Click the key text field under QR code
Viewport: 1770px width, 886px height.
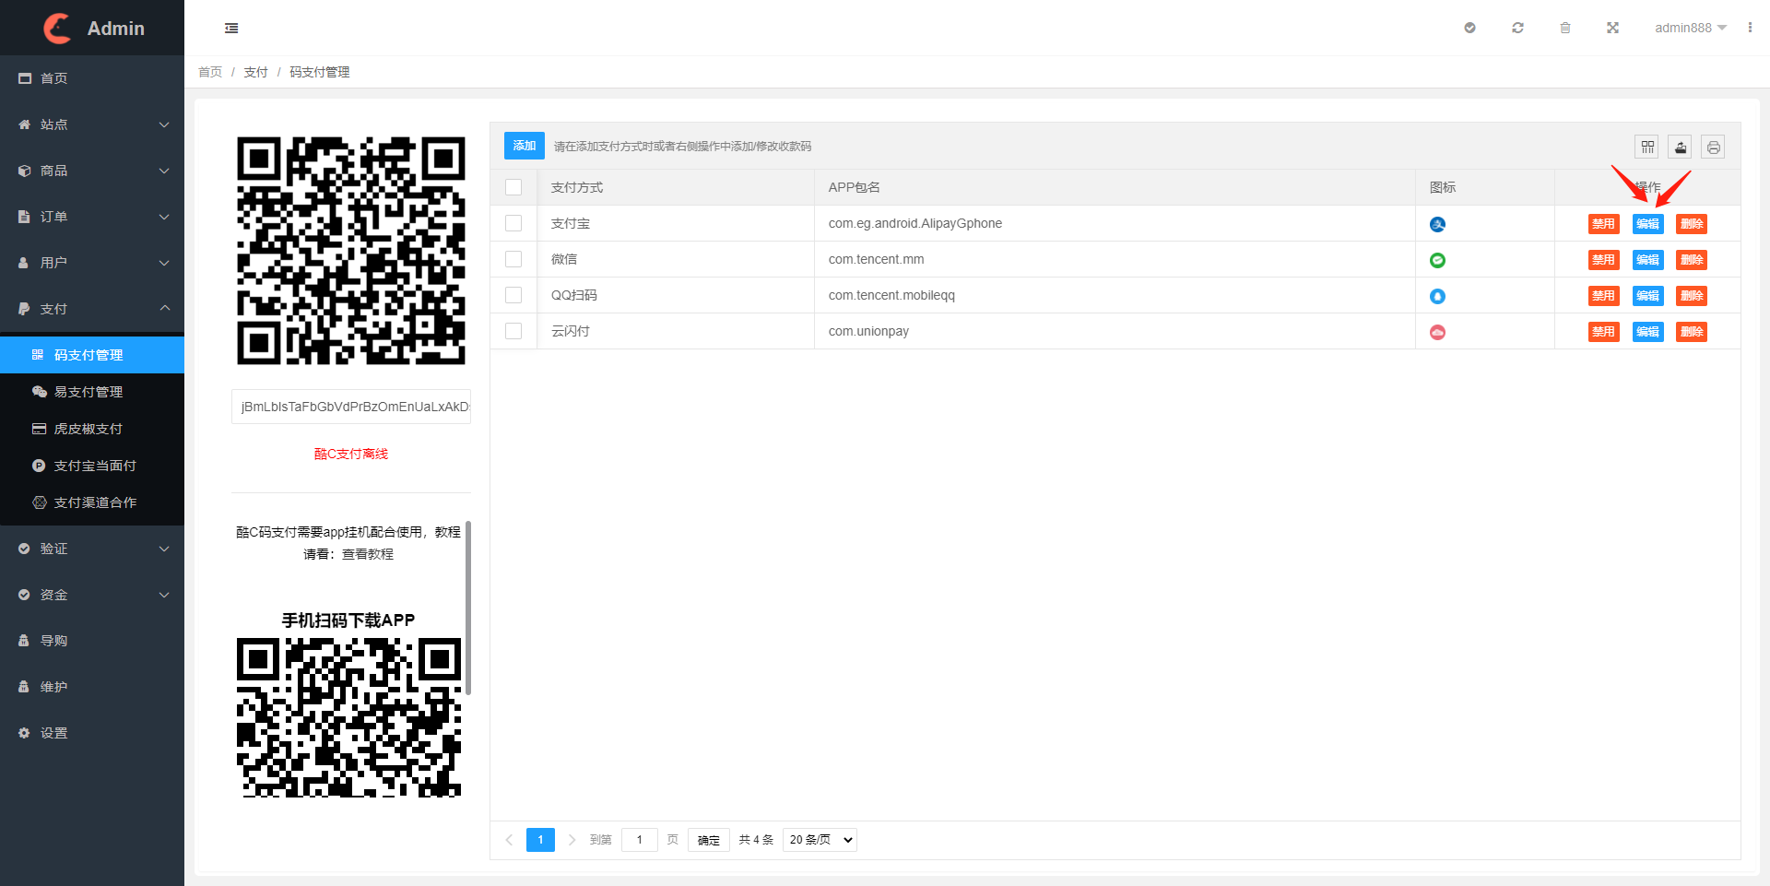click(x=351, y=407)
